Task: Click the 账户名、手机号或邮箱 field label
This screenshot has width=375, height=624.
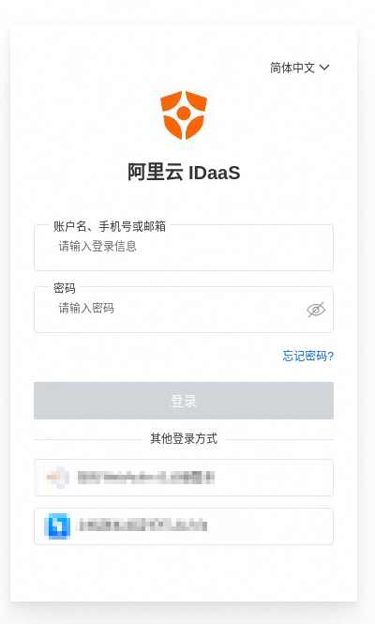Action: [110, 226]
